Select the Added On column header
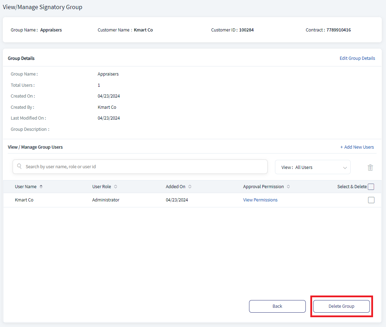 [175, 187]
